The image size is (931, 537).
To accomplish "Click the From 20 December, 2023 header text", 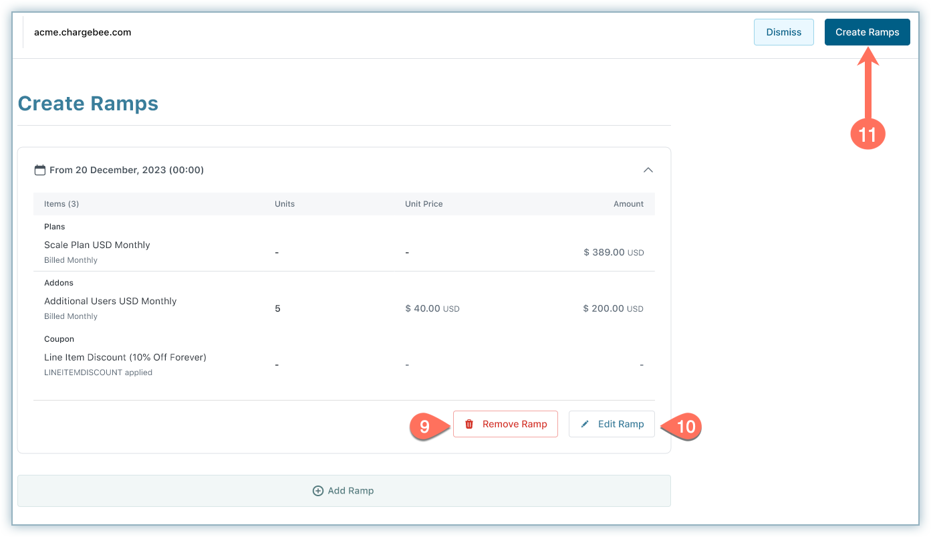I will (x=126, y=170).
